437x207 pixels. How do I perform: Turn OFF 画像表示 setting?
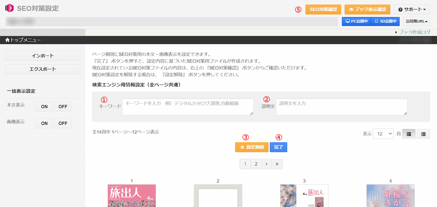point(62,123)
